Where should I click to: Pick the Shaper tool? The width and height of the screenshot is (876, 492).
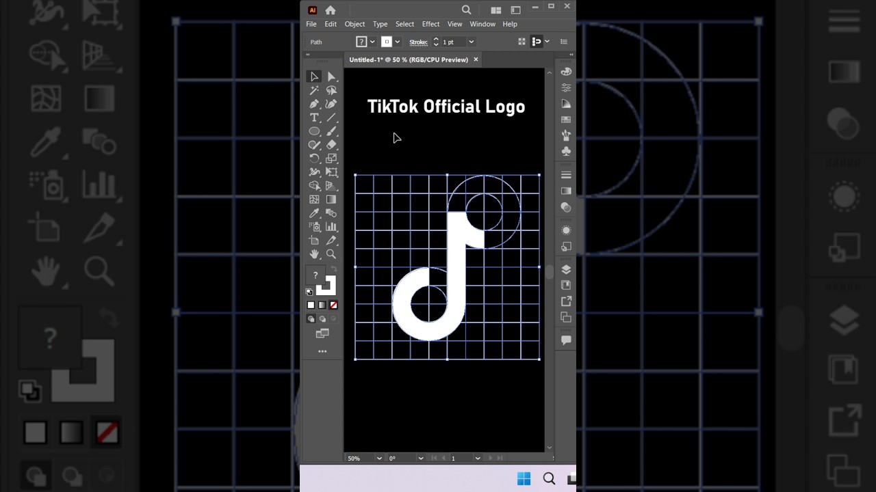(314, 145)
